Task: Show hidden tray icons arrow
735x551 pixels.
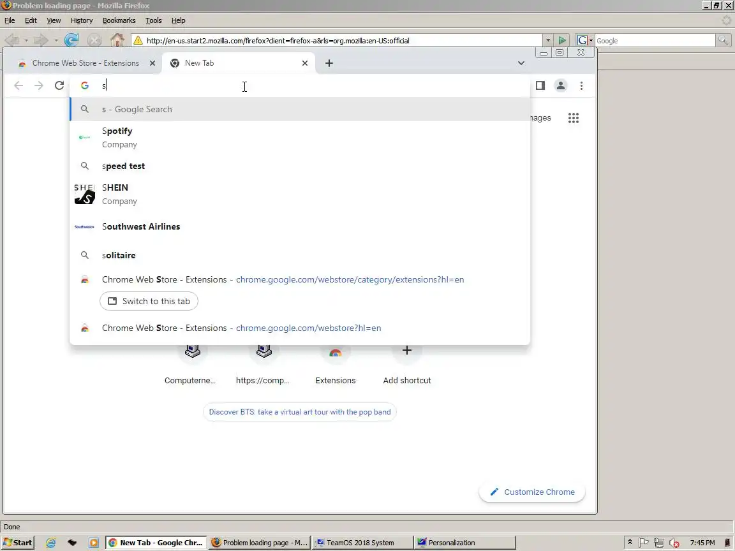Action: (630, 542)
